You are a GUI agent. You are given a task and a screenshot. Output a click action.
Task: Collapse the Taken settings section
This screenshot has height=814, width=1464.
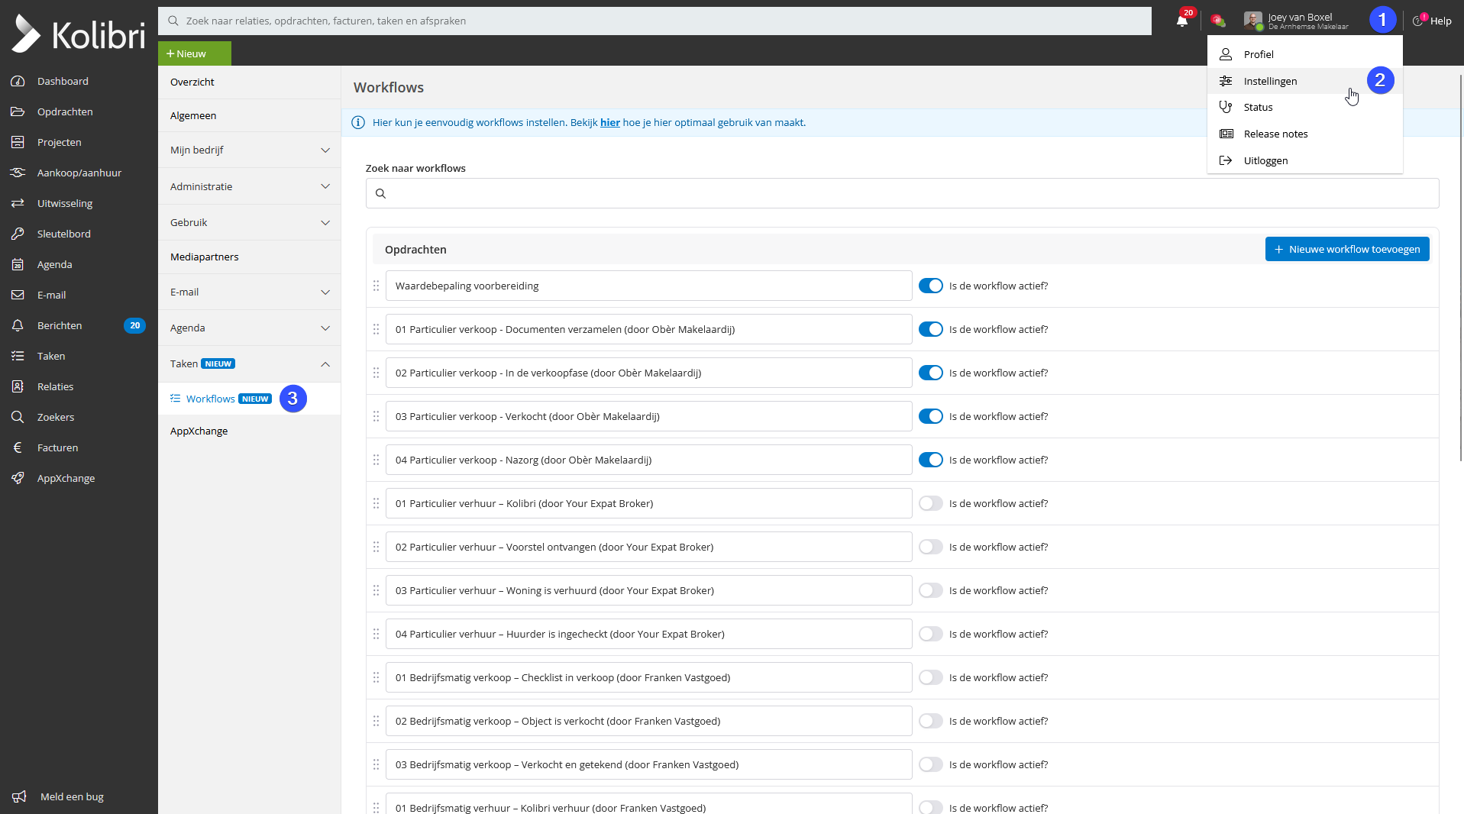[x=325, y=364]
